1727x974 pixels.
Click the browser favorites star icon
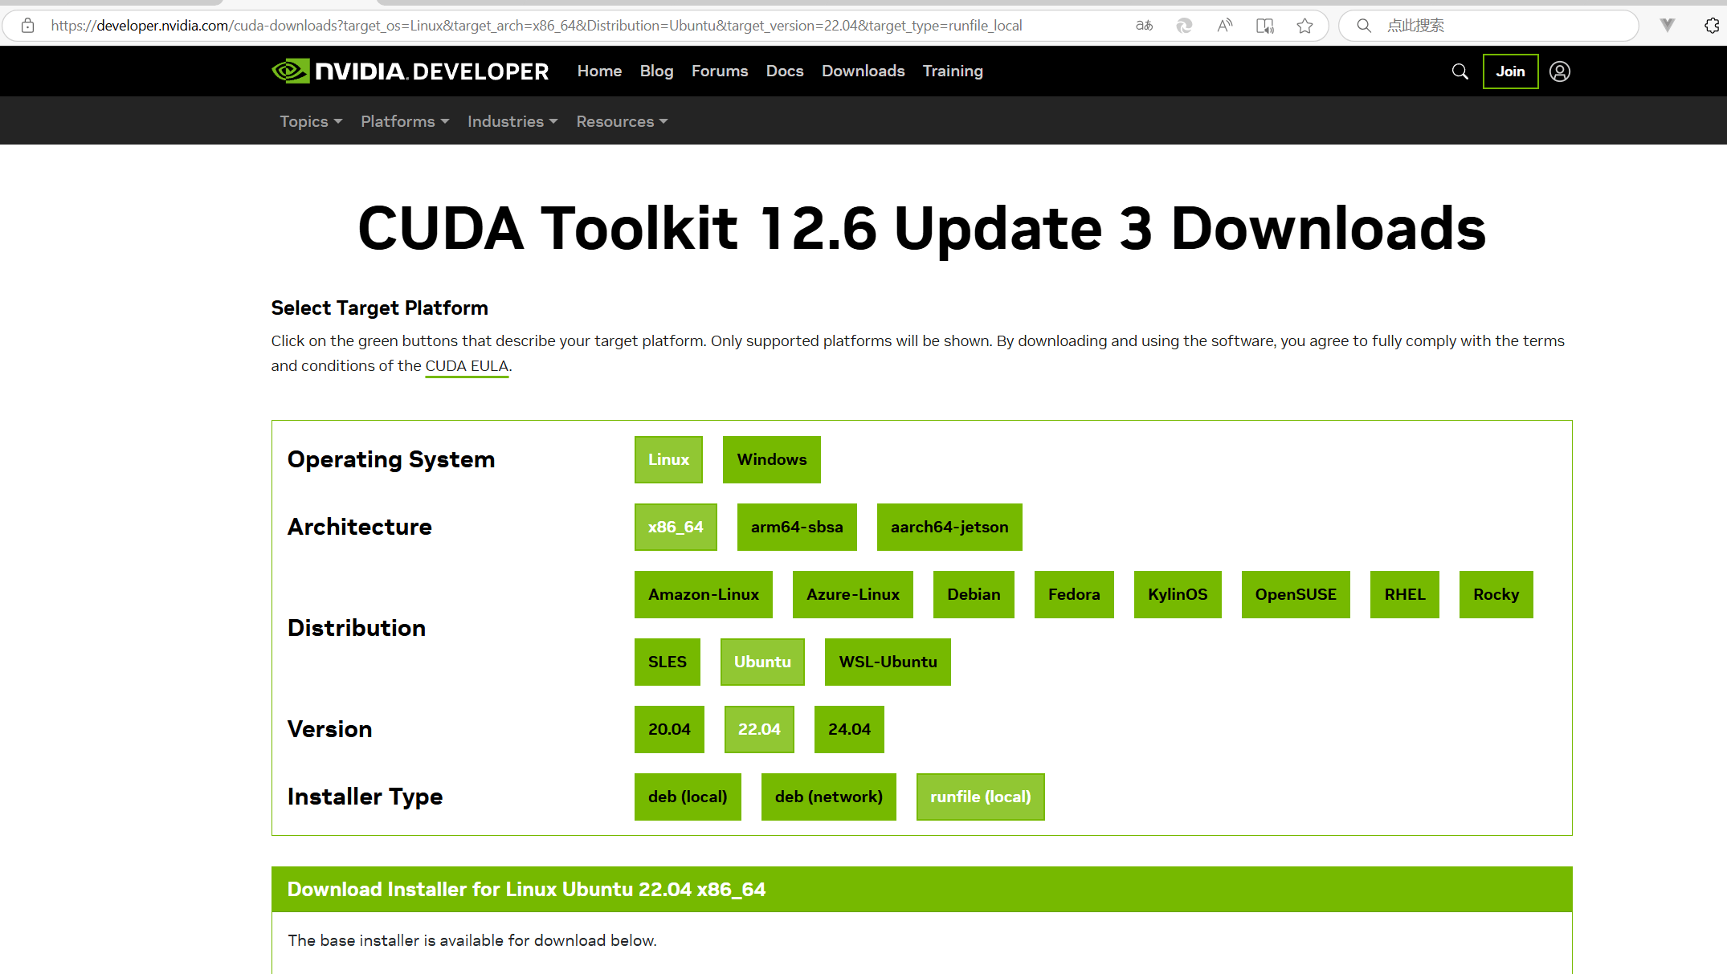[1304, 26]
